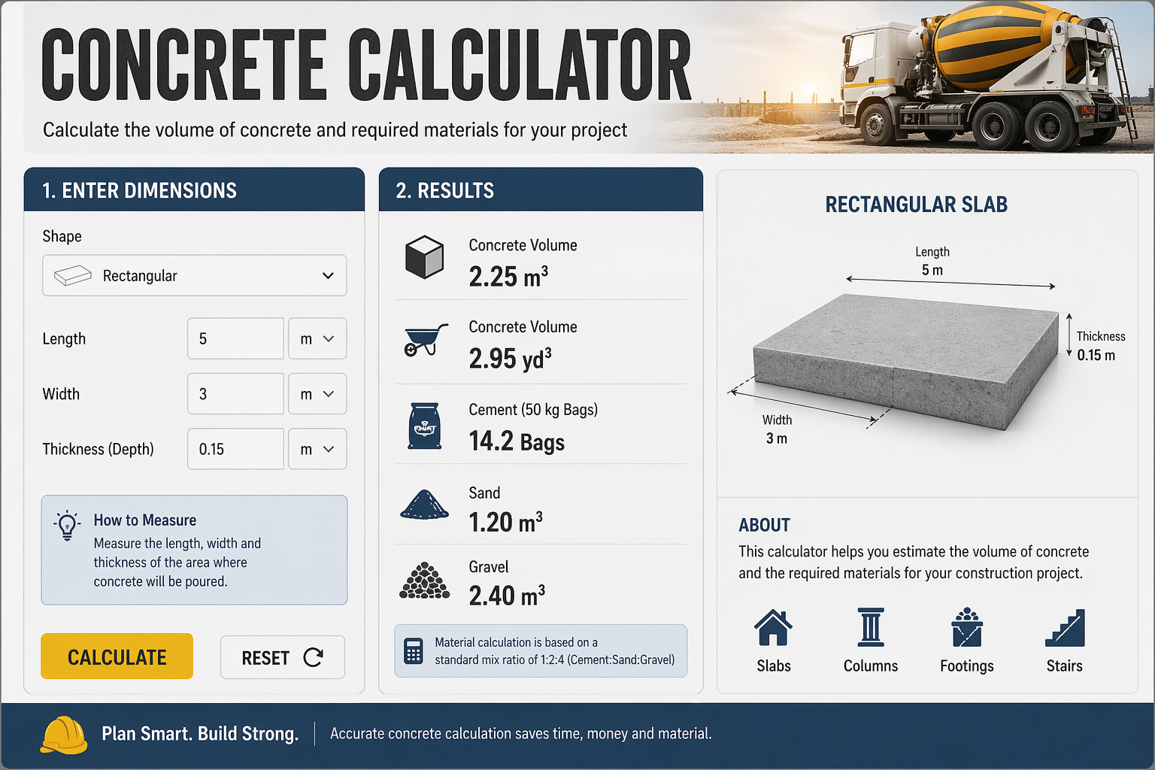Open the Shape dropdown showing Rectangular
Image resolution: width=1155 pixels, height=770 pixels.
[194, 275]
